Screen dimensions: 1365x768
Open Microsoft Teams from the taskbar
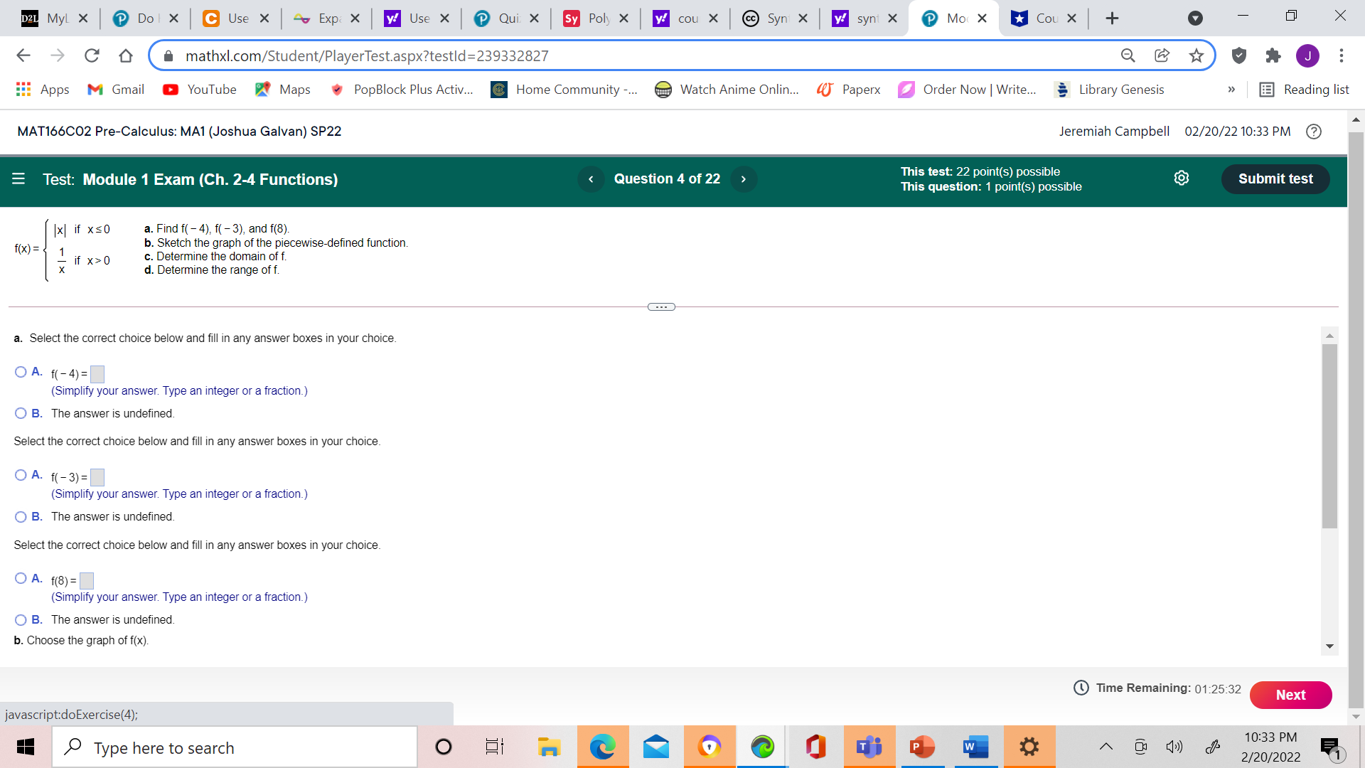(869, 747)
